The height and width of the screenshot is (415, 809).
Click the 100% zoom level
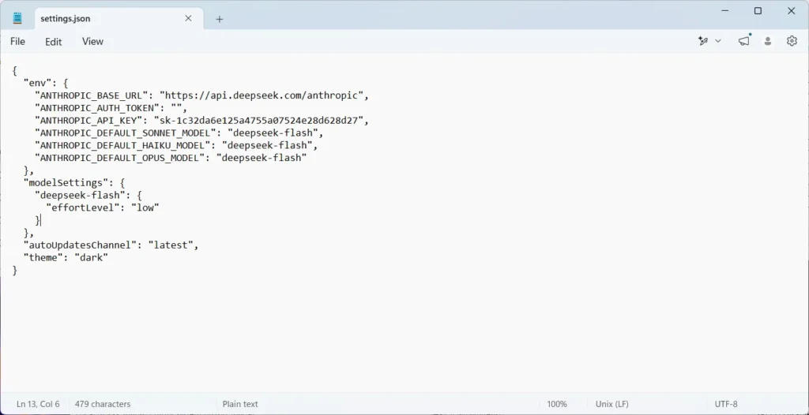pyautogui.click(x=557, y=404)
